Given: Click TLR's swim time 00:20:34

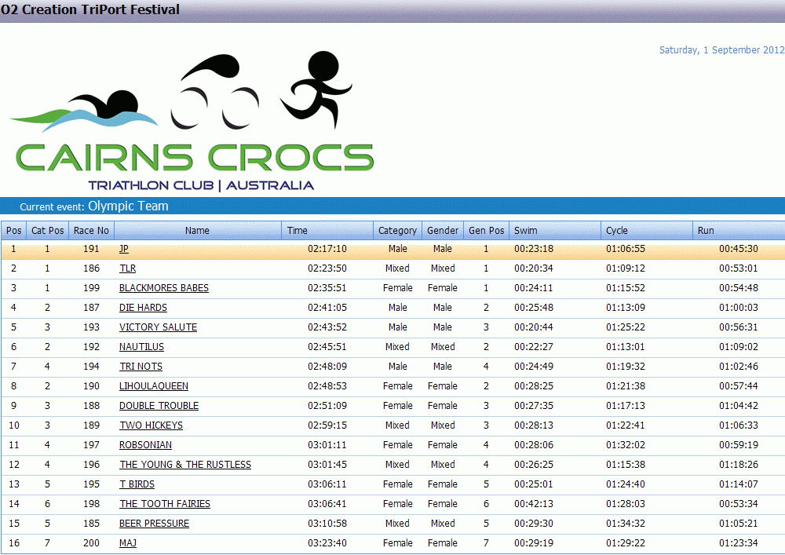Looking at the screenshot, I should point(534,268).
